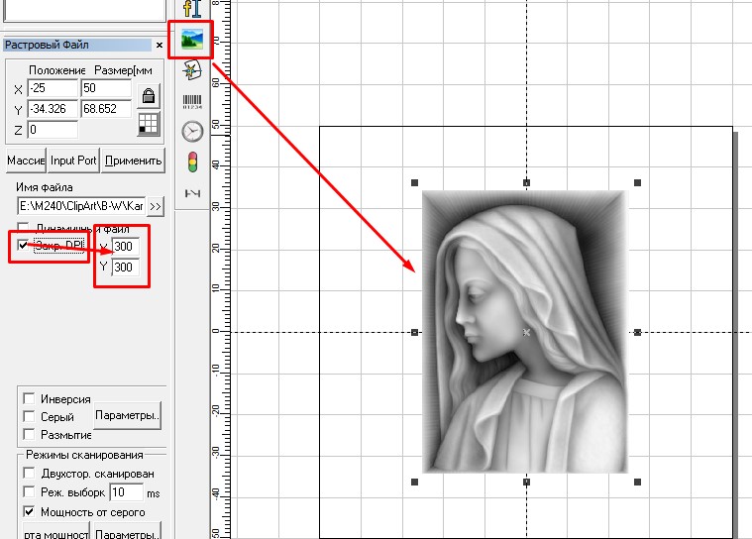Click the text tool icon
This screenshot has height=539, width=752.
coord(192,9)
